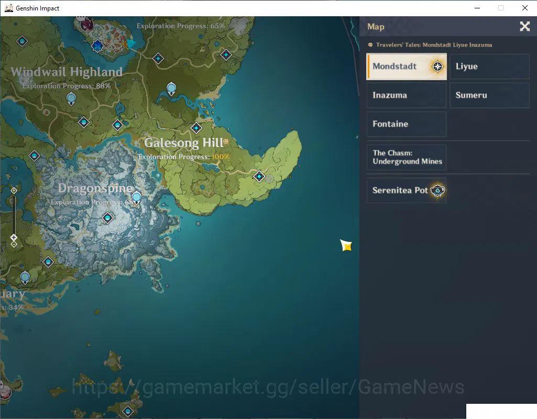Open The Chasm: Underground Mines map
Screen dimensions: 537x419
407,158
